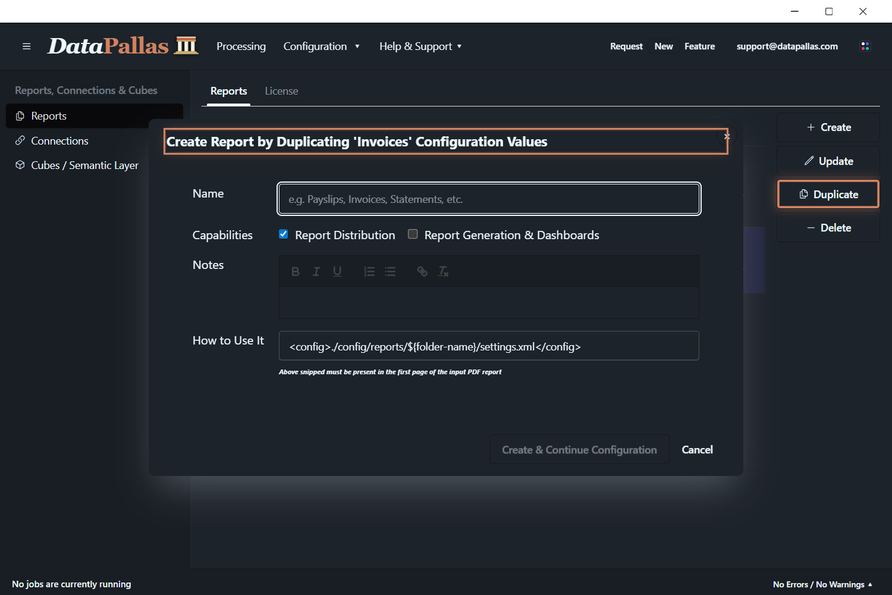Click the Create button
Screen dimensions: 892x595
(828, 127)
